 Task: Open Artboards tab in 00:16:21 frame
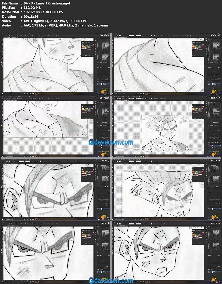coord(212,270)
